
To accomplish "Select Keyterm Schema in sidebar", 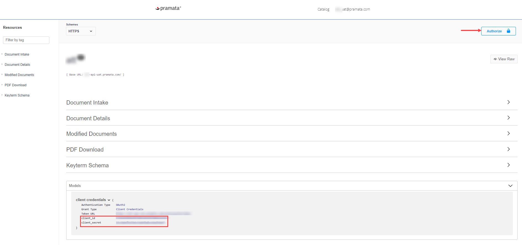I will click(x=17, y=95).
